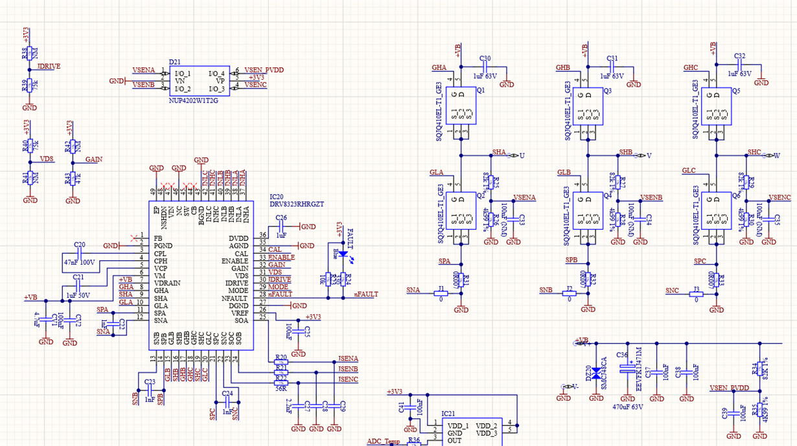Click the MODE net label on pin 29
This screenshot has width=797, height=446.
279,287
